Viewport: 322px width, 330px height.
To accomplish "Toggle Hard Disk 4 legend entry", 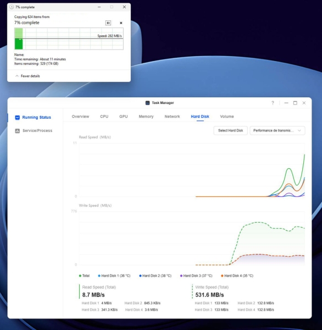I will pos(237,276).
